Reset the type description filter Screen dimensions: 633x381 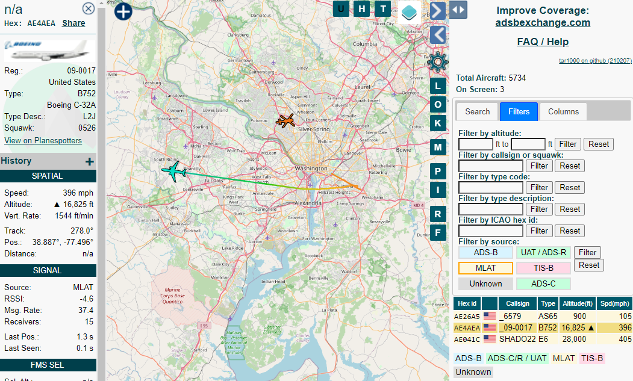point(570,209)
